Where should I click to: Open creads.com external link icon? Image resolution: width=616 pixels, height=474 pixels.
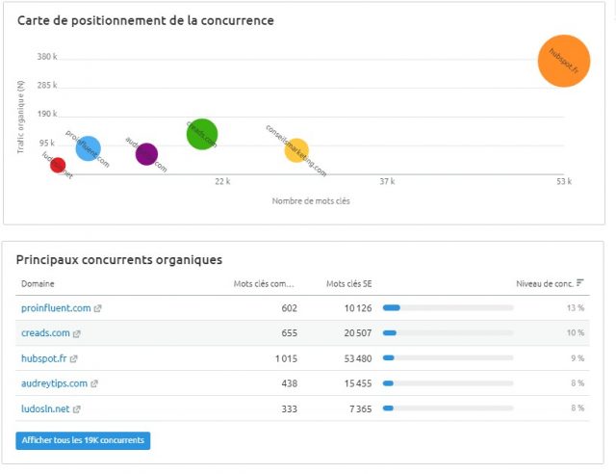[x=77, y=333]
